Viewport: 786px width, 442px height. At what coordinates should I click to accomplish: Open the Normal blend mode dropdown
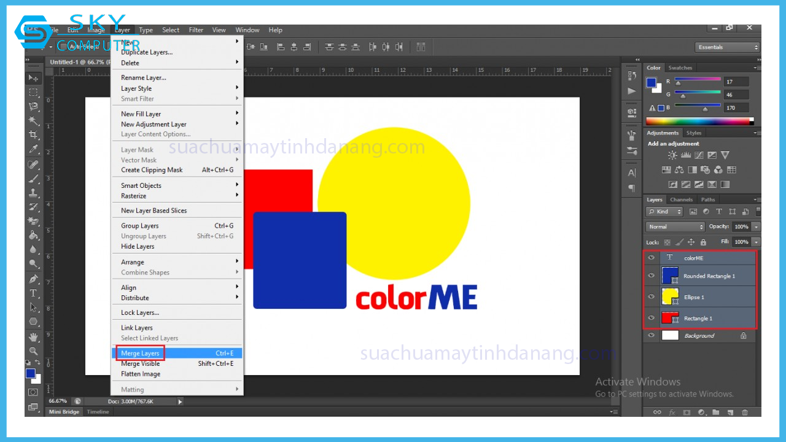675,227
